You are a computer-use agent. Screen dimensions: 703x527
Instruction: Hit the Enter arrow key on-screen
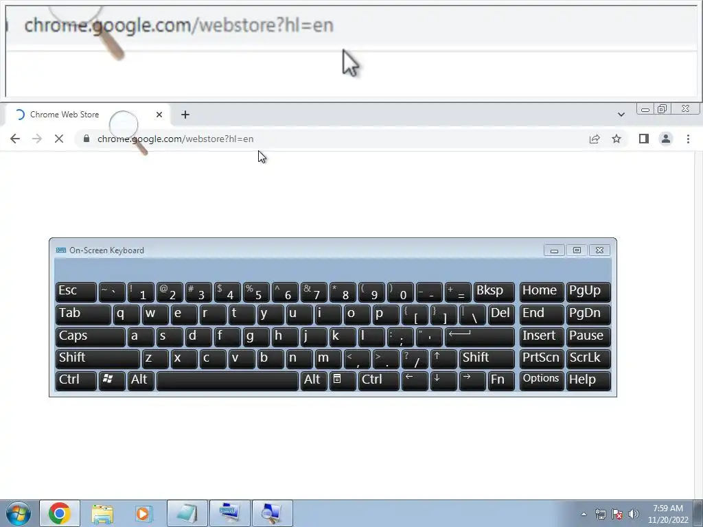coord(480,337)
